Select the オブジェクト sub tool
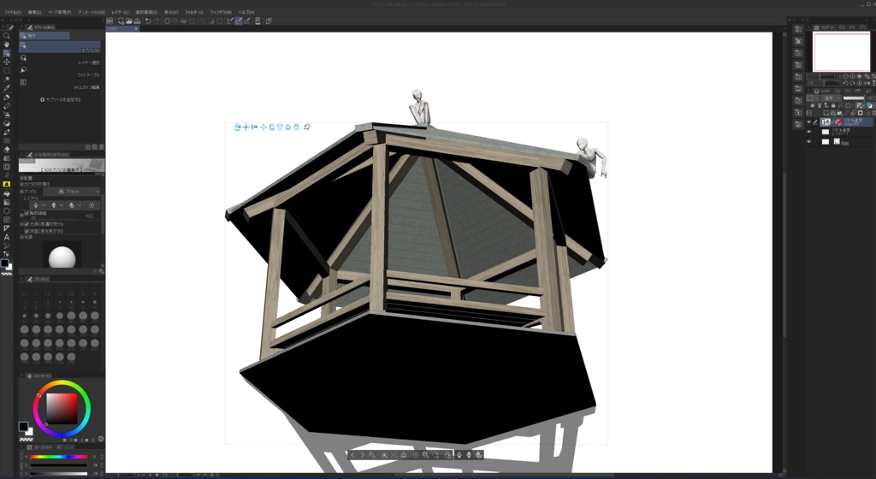This screenshot has height=479, width=876. 60,47
